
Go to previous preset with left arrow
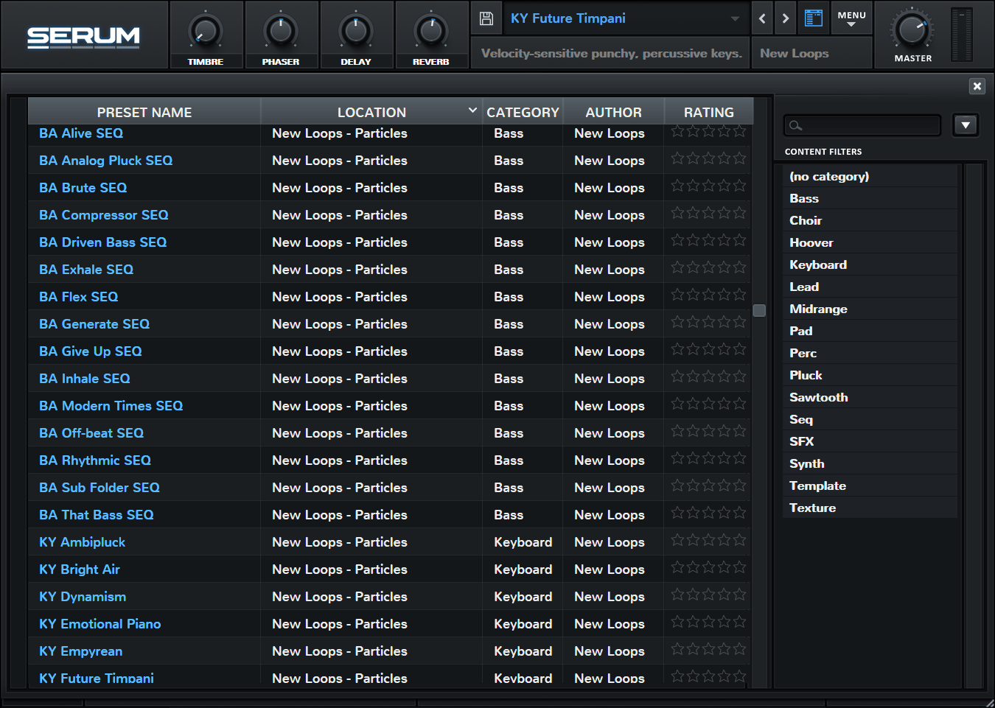pos(762,18)
